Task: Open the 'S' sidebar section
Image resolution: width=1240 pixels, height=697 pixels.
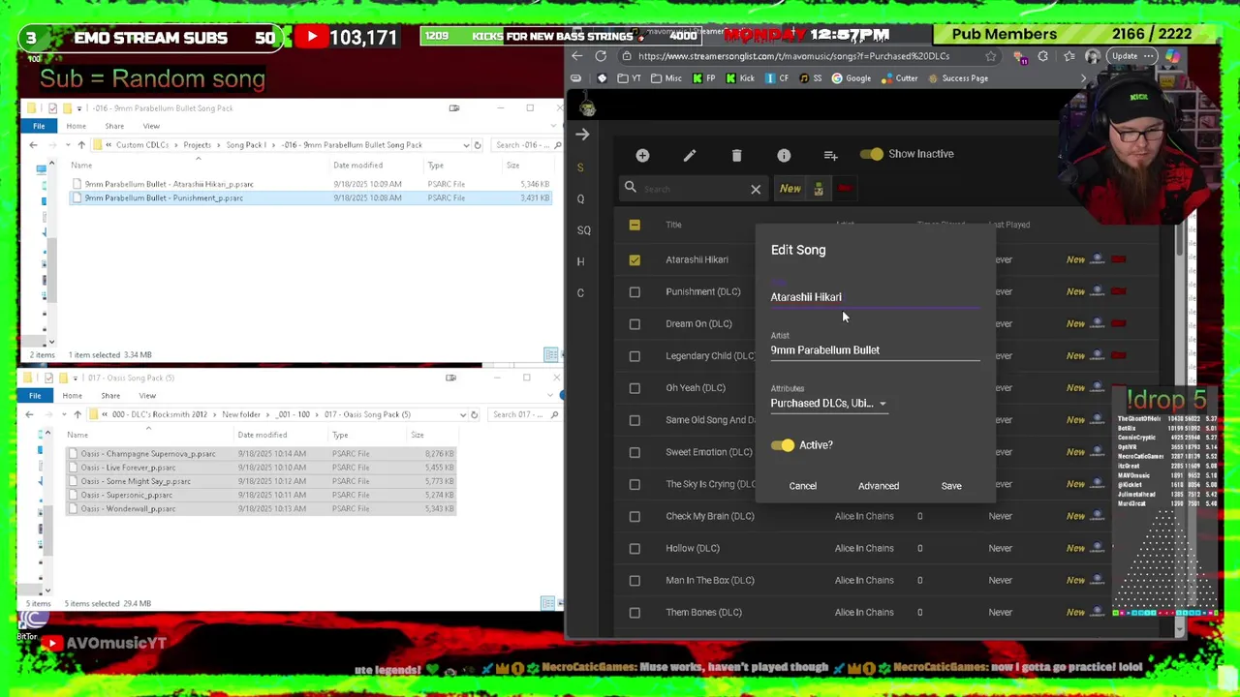Action: [x=580, y=167]
